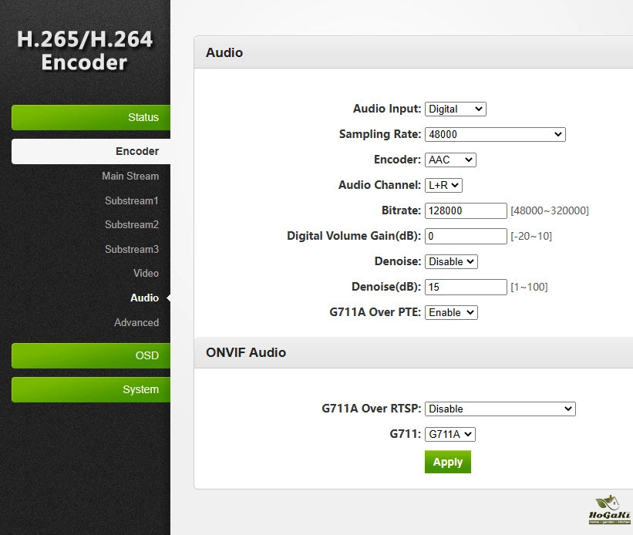The width and height of the screenshot is (633, 535).
Task: Expand the Sampling Rate dropdown
Action: (494, 134)
